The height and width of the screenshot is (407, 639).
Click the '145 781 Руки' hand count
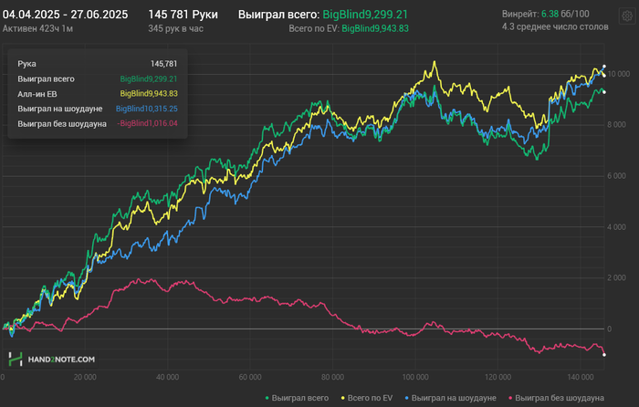click(183, 15)
